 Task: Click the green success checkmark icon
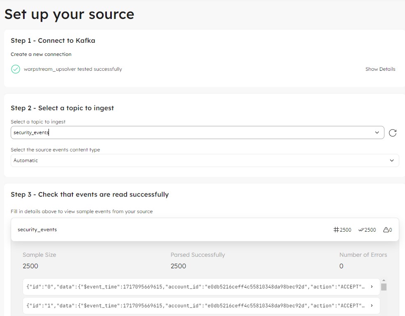[x=16, y=69]
